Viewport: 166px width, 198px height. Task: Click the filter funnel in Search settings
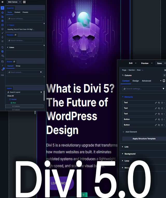coord(163,89)
